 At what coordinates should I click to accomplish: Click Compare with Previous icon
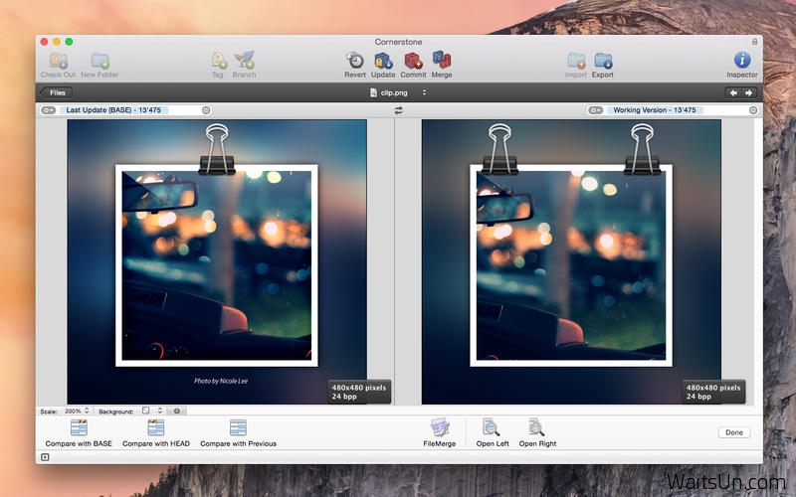[238, 427]
